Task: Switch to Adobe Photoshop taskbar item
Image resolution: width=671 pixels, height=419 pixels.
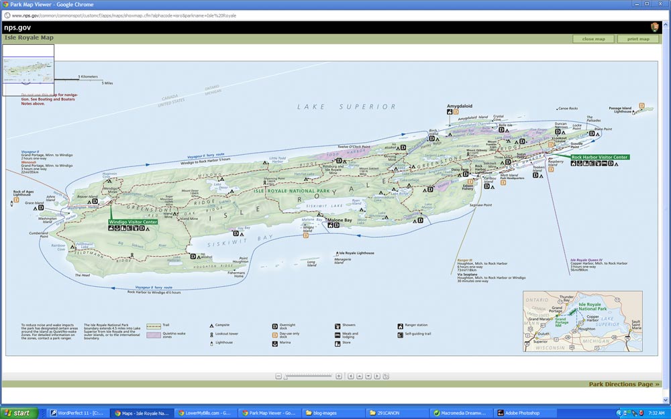Action: pos(525,413)
